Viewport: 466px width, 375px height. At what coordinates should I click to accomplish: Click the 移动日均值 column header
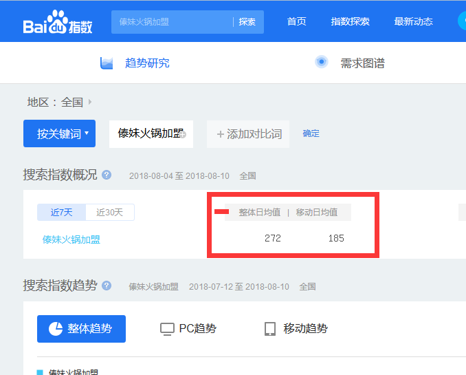click(x=317, y=212)
